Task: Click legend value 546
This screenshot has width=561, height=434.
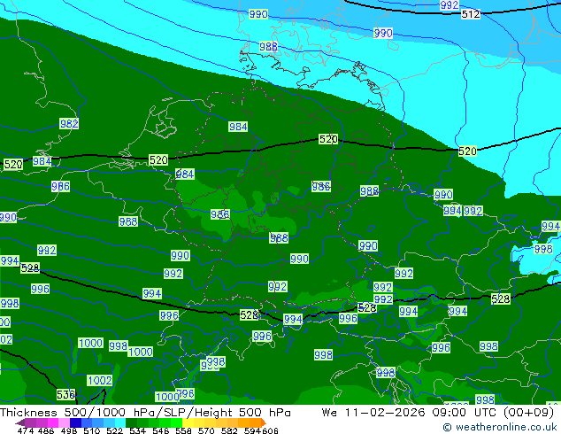Action: coord(161,430)
